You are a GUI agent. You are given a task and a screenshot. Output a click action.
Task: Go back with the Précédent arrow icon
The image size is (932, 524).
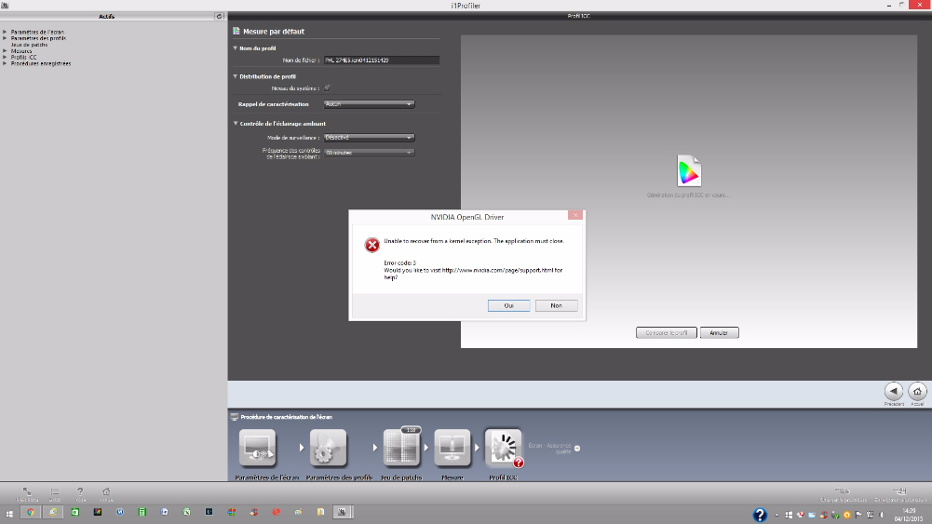894,391
